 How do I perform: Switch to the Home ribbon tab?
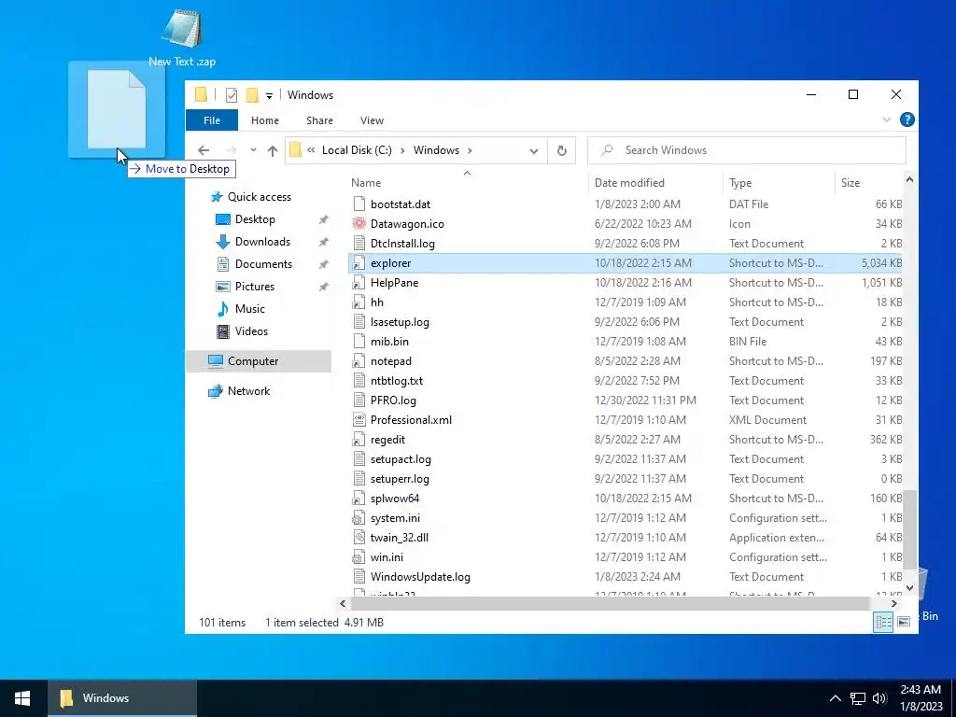(x=264, y=120)
